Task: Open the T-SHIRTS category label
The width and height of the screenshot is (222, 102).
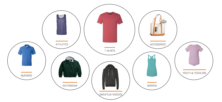Action: coord(110,51)
